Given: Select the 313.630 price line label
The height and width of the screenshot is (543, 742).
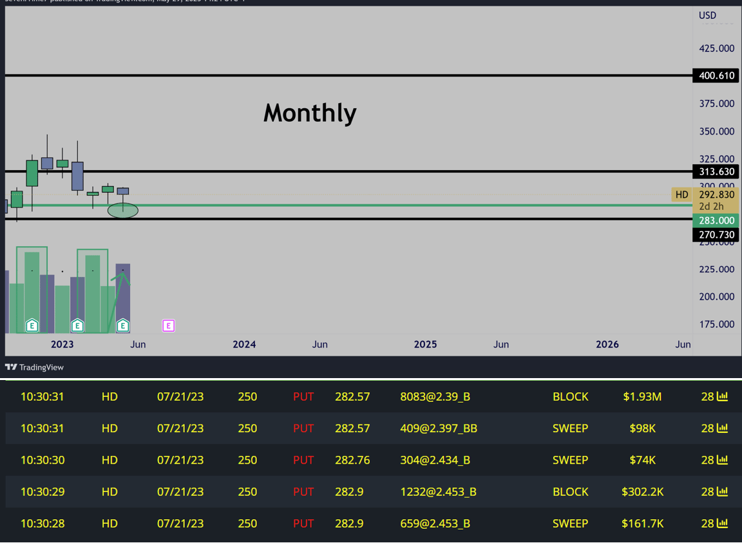Looking at the screenshot, I should 716,171.
